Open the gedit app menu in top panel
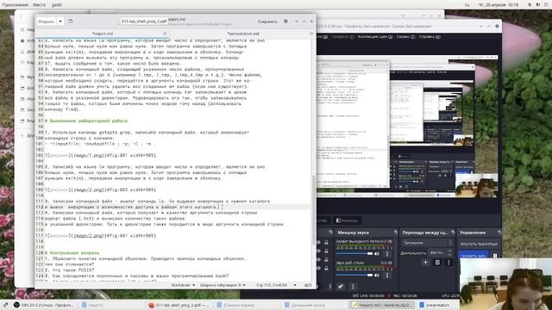The image size is (552, 310). (57, 5)
